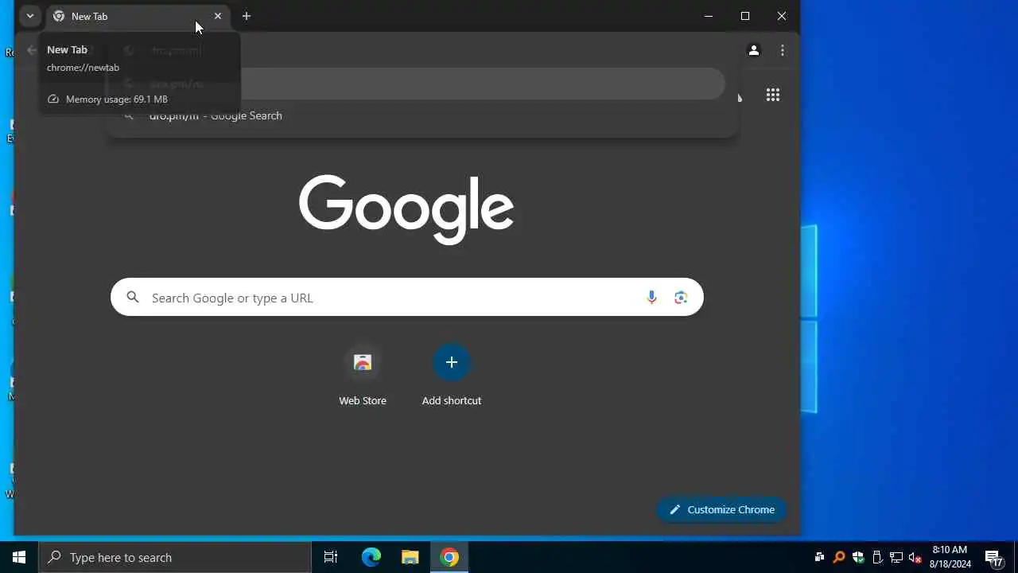Open the network tray icon
The height and width of the screenshot is (573, 1018).
point(896,557)
